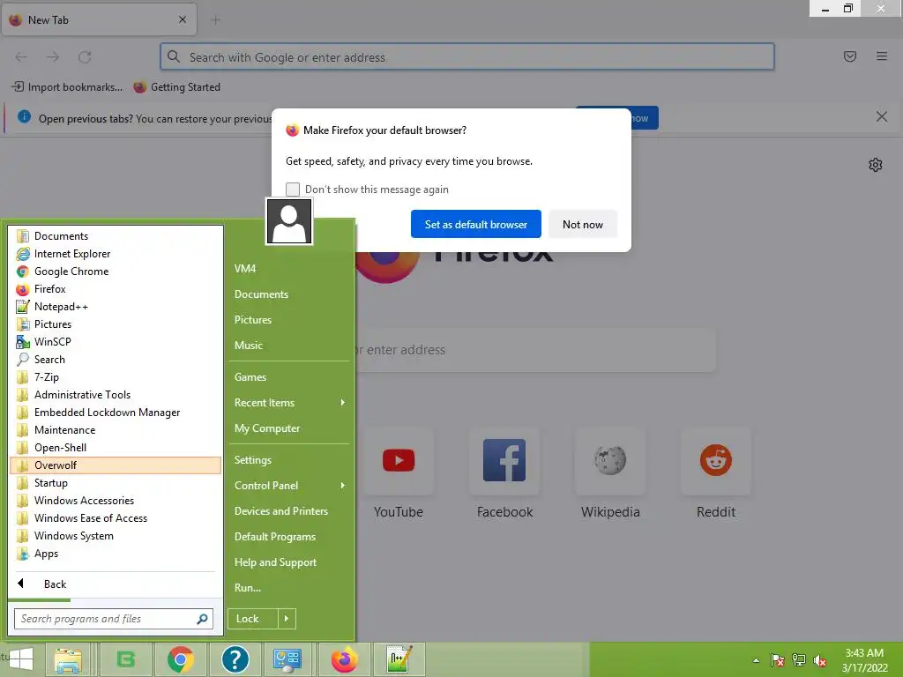903x677 pixels.
Task: Launch Google Chrome from Start menu list
Action: tap(116, 272)
